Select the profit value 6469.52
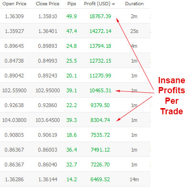Image resolution: width=191 pixels, height=187 pixels. point(100,179)
